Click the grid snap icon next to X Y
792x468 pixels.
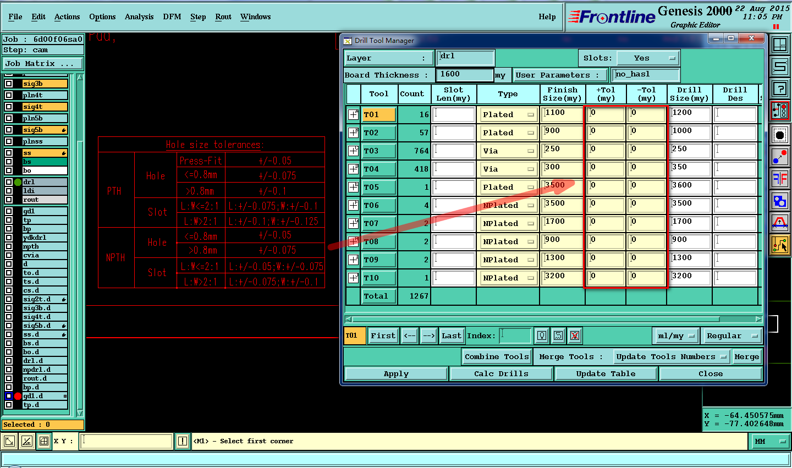[x=43, y=441]
